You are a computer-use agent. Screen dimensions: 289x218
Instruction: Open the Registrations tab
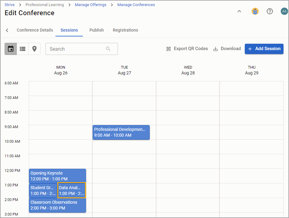[x=125, y=30]
